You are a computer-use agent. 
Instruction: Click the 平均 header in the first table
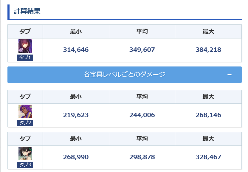(142, 31)
